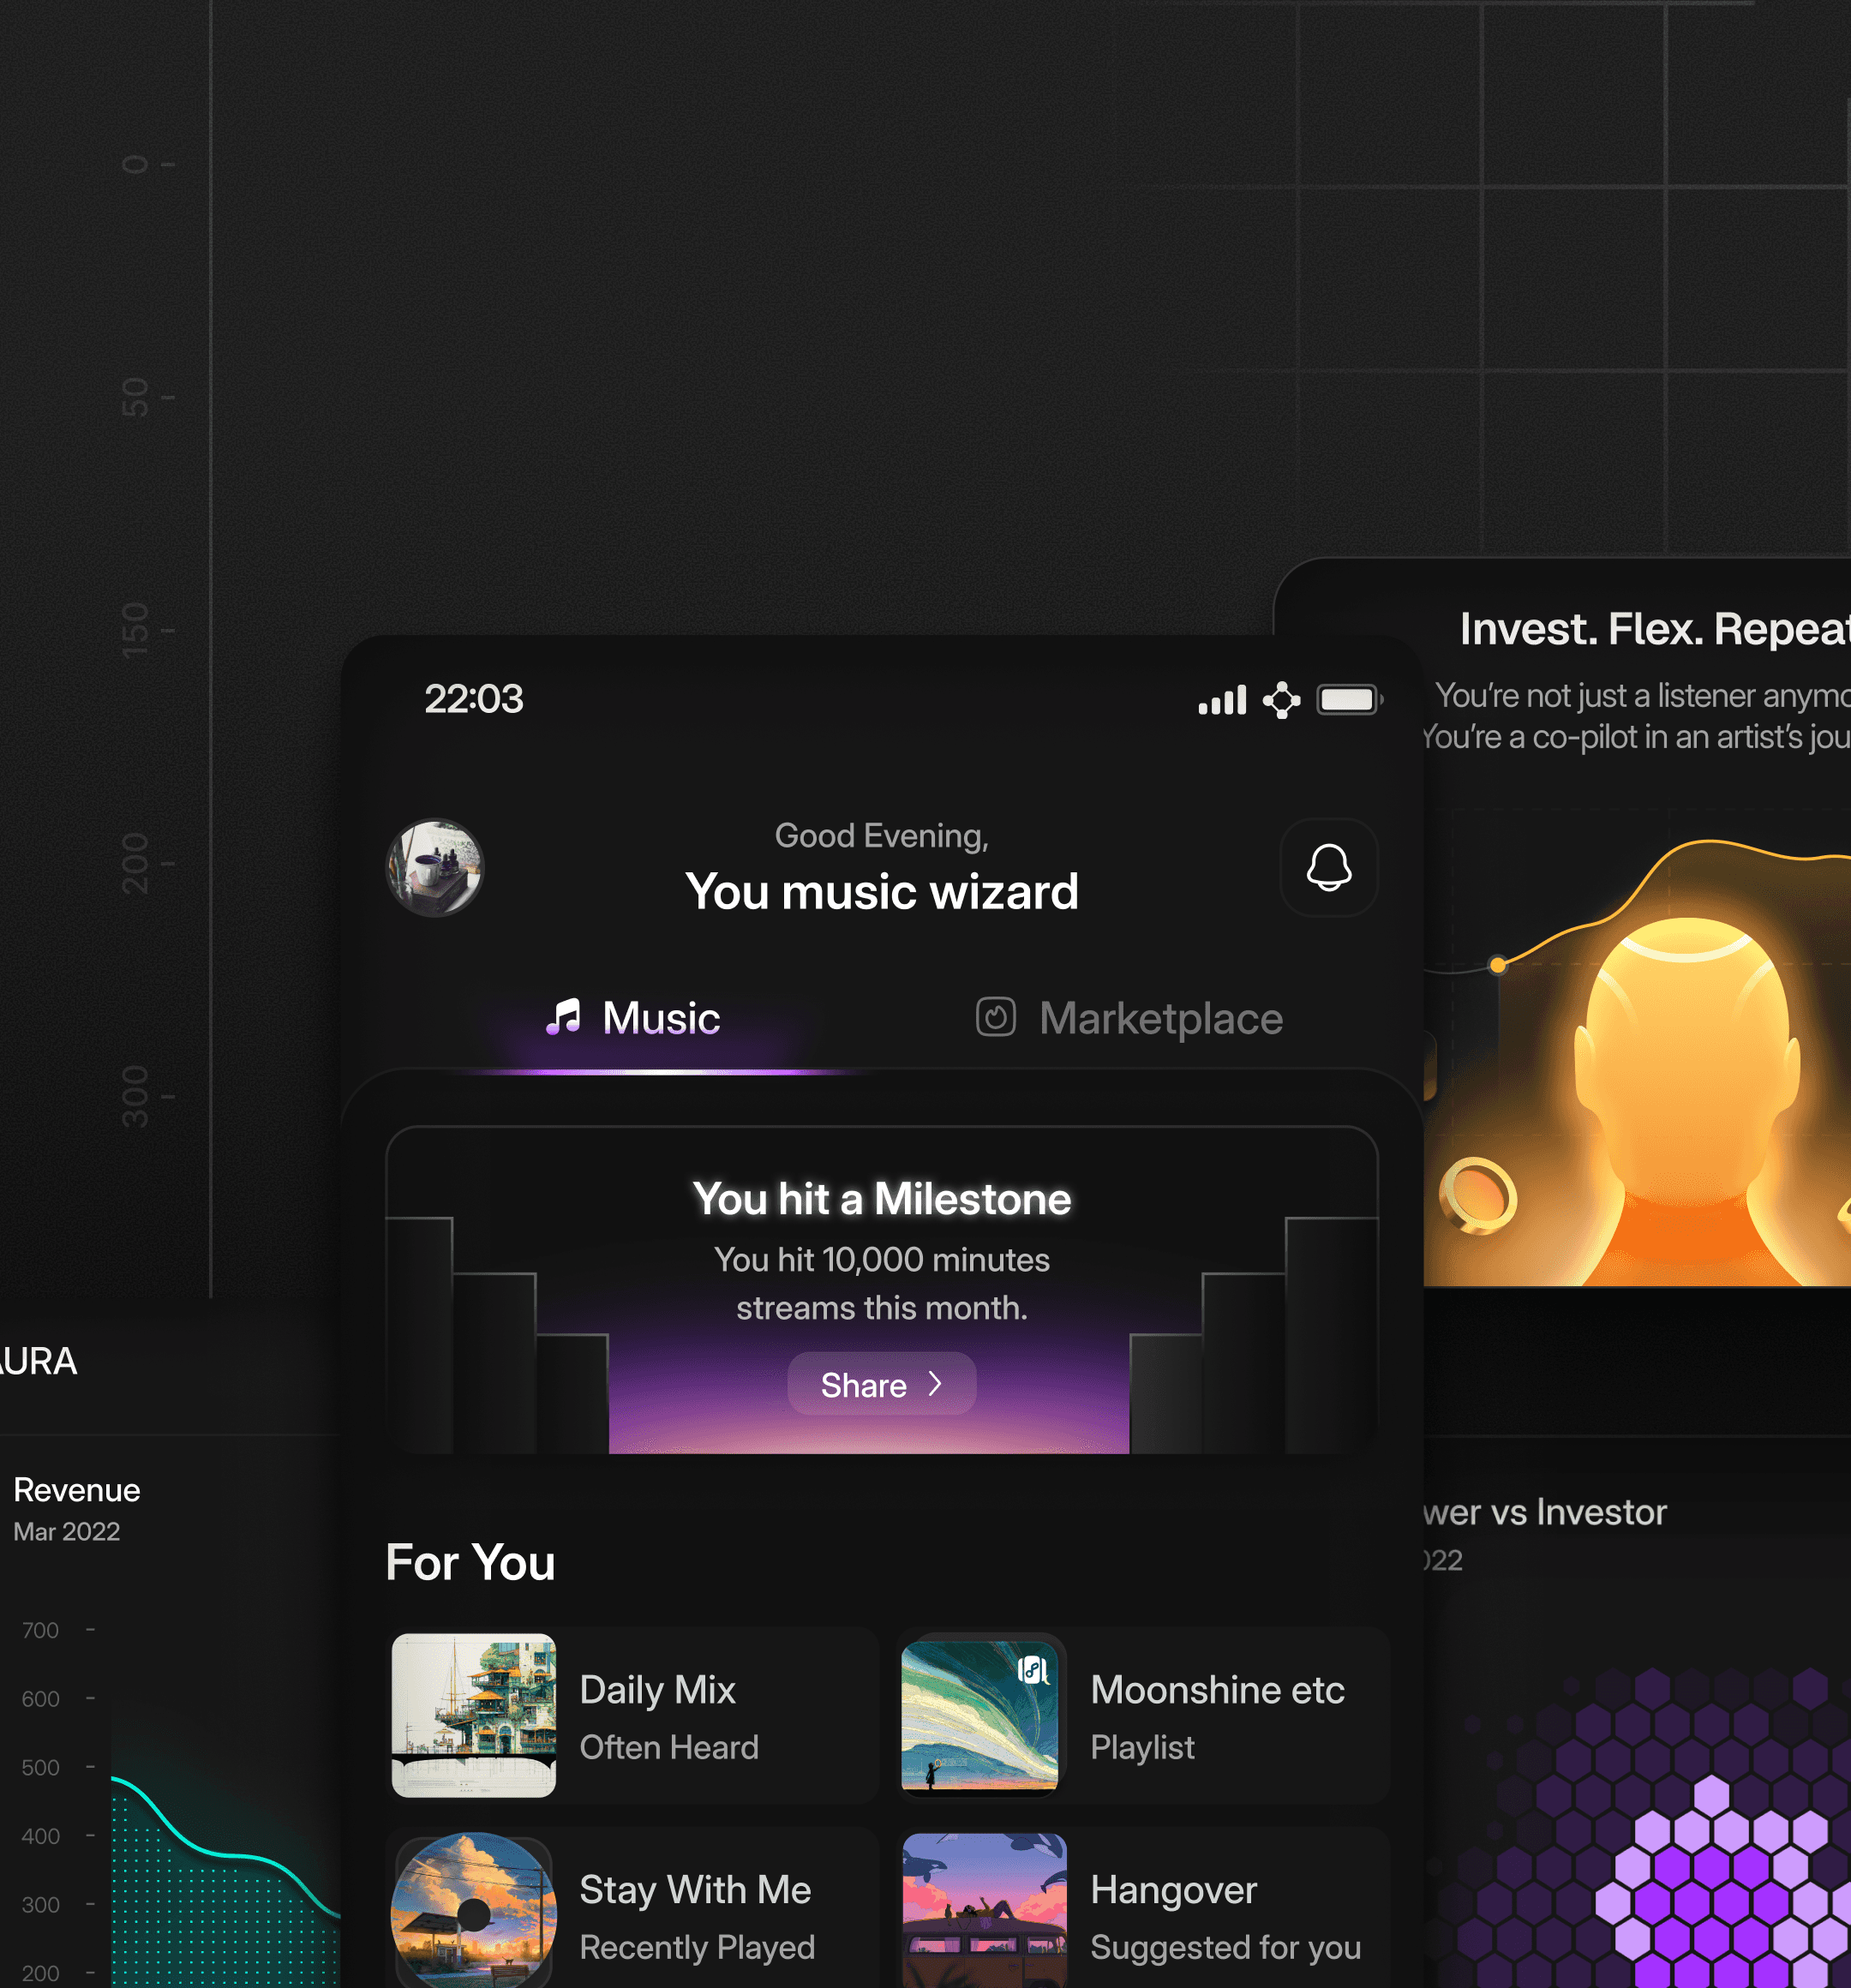Viewport: 1851px width, 1988px height.
Task: Tap the network status icon beside signal
Action: pos(1281,700)
